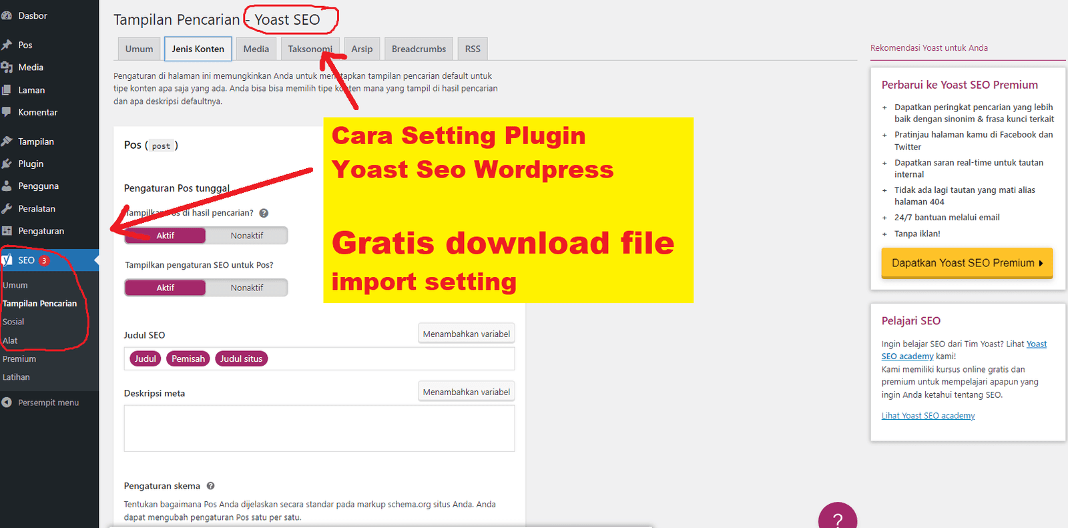Select Tampilan Pencarian in SEO submenu
Screen dimensions: 1068x528
click(40, 303)
